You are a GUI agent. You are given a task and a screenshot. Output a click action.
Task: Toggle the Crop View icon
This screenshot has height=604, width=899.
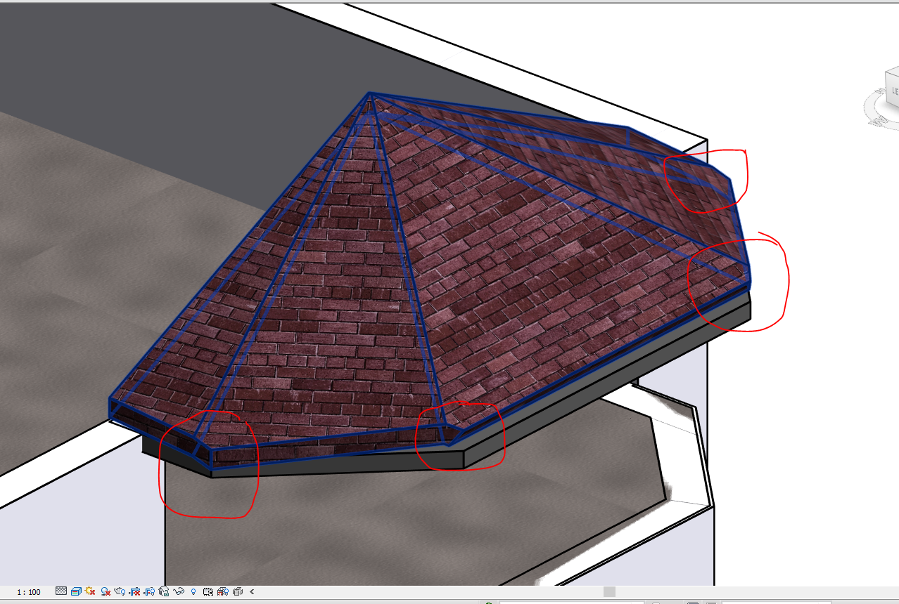coord(134,591)
